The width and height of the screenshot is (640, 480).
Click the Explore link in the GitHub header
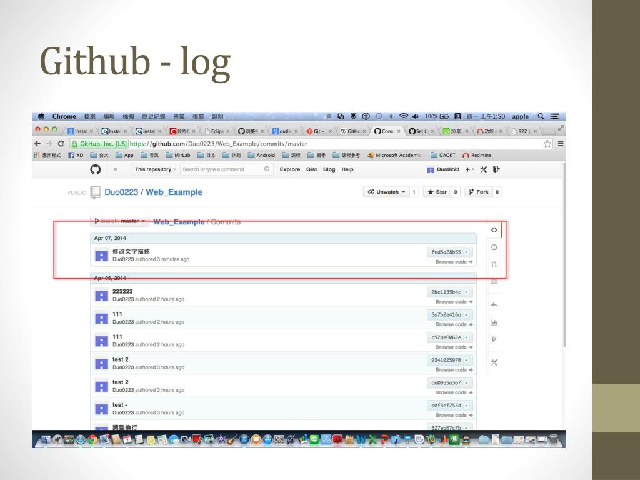coord(290,169)
